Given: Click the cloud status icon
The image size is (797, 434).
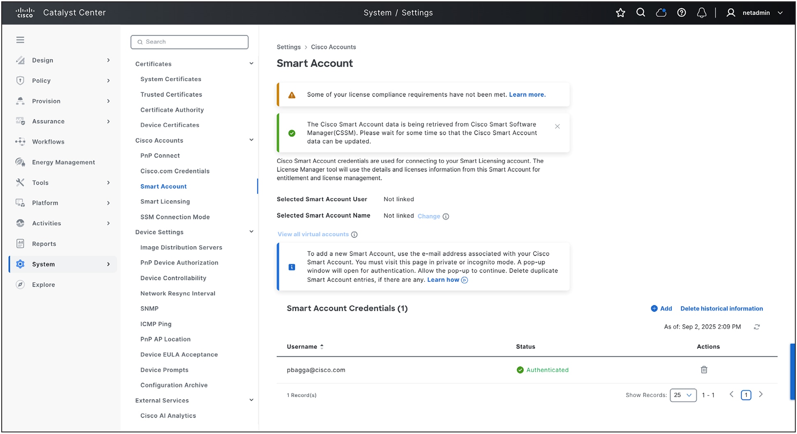Looking at the screenshot, I should point(661,12).
